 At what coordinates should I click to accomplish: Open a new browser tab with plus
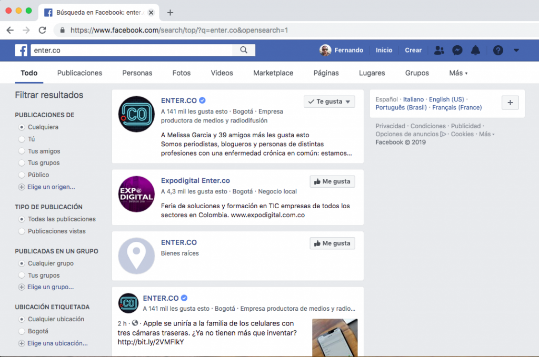pos(170,13)
